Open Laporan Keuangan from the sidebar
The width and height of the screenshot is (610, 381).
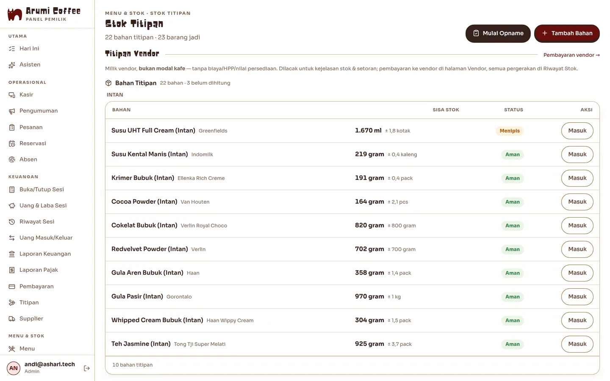coord(47,254)
